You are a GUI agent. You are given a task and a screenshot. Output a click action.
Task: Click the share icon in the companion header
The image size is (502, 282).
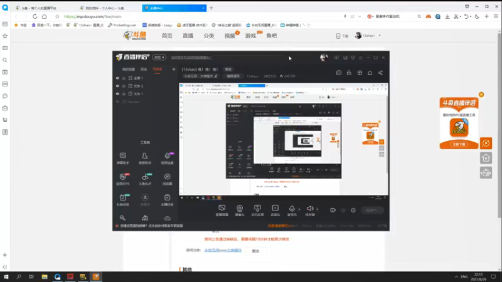click(x=380, y=73)
